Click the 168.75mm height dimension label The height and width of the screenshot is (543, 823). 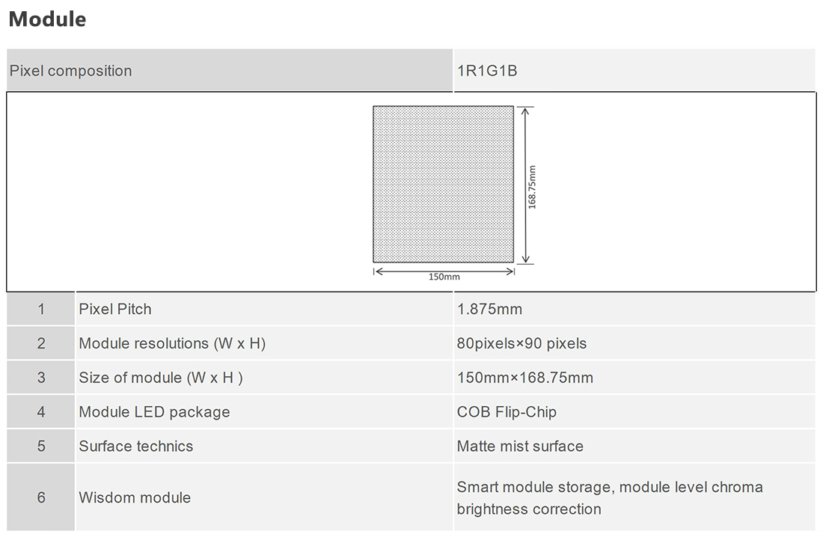[532, 187]
